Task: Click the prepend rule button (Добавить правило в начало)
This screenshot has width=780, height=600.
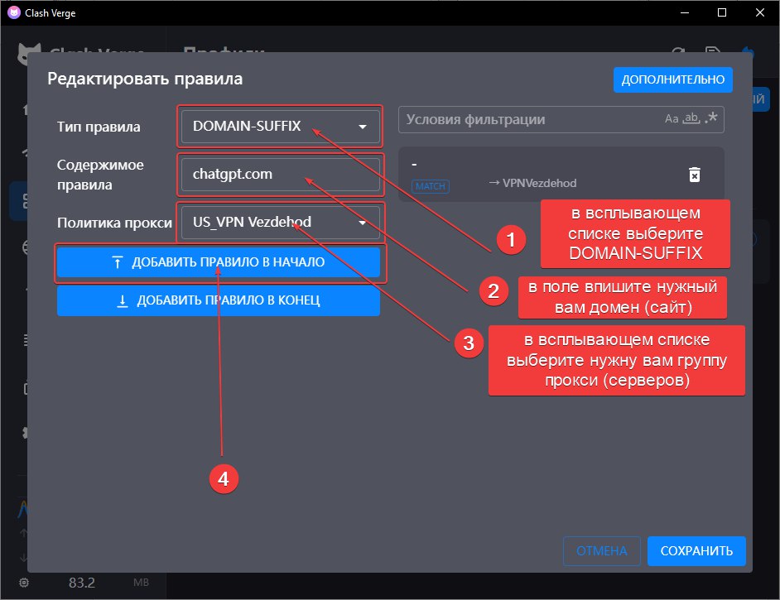Action: click(x=219, y=262)
